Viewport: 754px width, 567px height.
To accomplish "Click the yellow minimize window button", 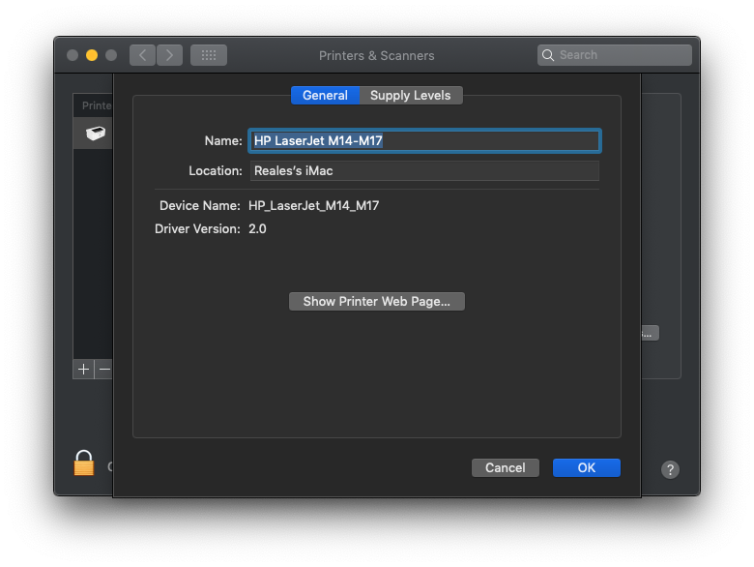I will coord(92,55).
